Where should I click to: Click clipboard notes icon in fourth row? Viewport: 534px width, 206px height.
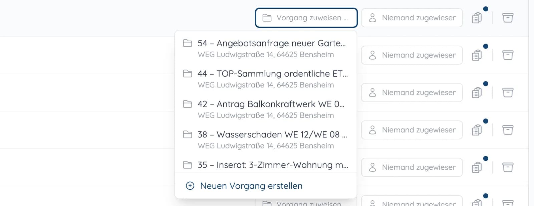(477, 130)
